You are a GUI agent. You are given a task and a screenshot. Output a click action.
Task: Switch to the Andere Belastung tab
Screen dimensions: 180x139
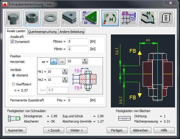[72, 32]
